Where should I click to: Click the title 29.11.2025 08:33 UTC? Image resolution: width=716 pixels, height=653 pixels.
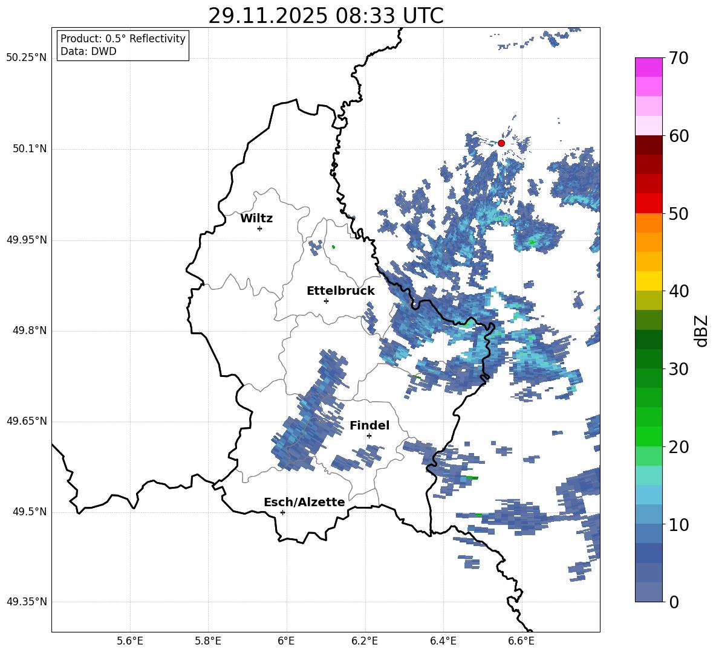[x=326, y=16]
